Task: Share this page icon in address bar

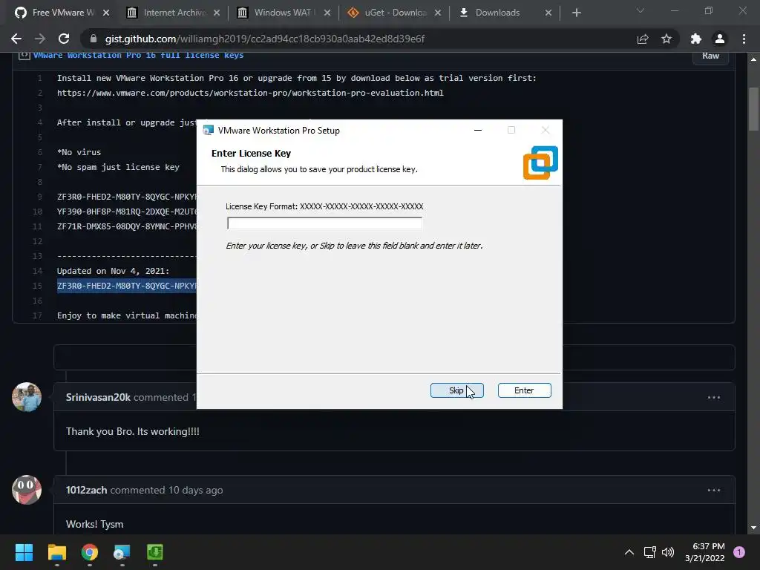Action: (643, 39)
